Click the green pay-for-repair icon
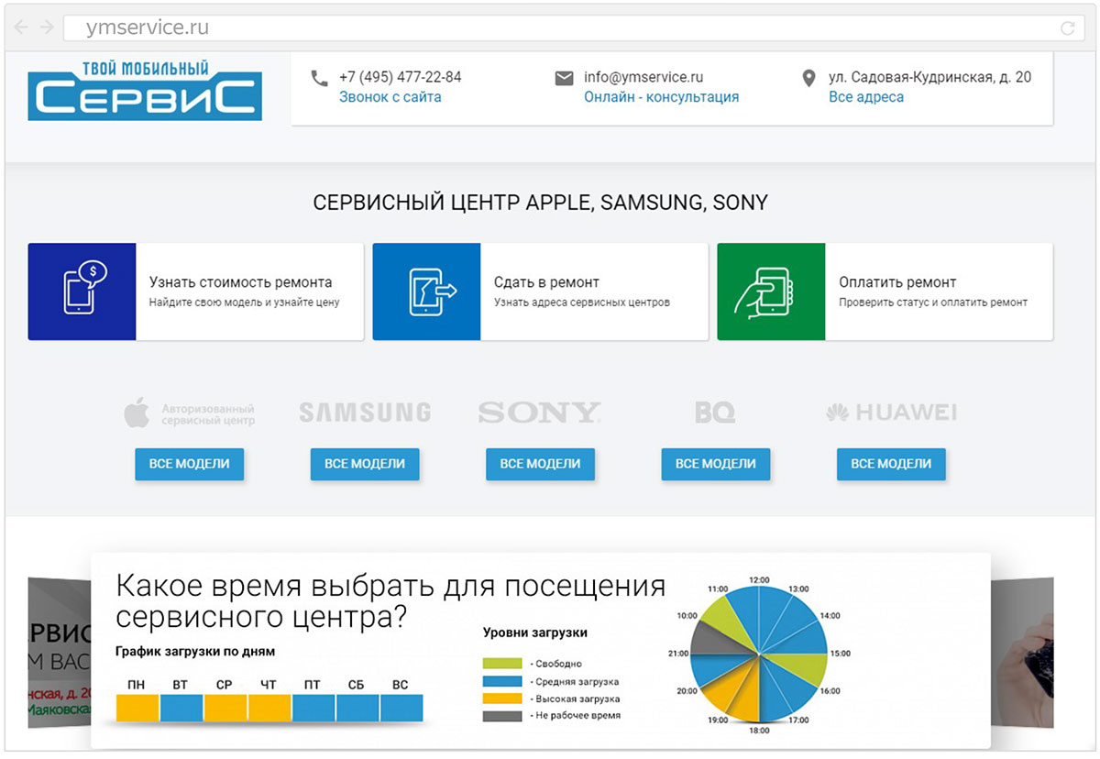 pos(771,291)
